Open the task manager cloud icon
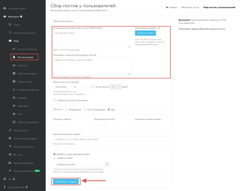This screenshot has width=240, height=191. tap(4, 8)
